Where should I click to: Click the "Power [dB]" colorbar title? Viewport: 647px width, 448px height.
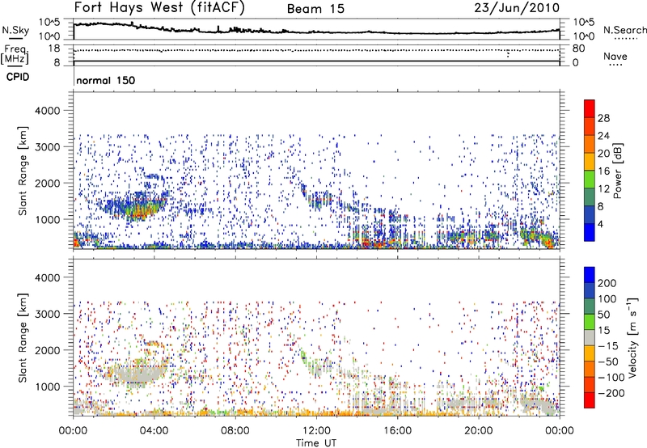tap(618, 171)
